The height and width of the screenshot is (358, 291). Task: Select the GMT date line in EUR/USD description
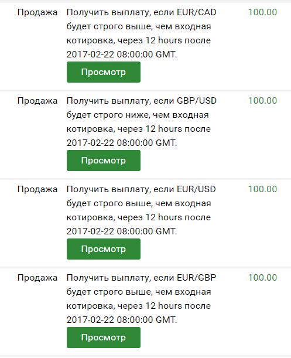point(122,231)
